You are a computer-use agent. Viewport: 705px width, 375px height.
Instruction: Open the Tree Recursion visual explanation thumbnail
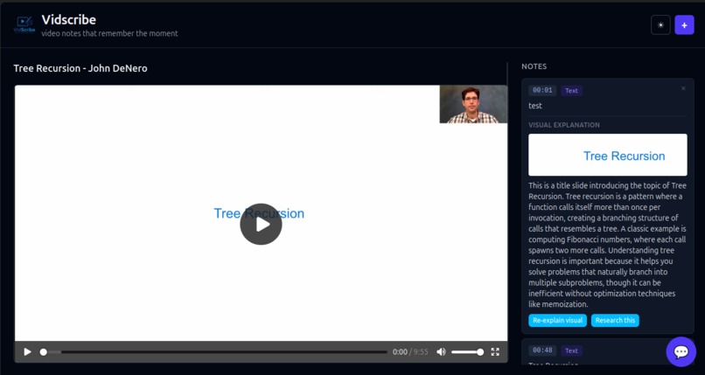pos(607,155)
